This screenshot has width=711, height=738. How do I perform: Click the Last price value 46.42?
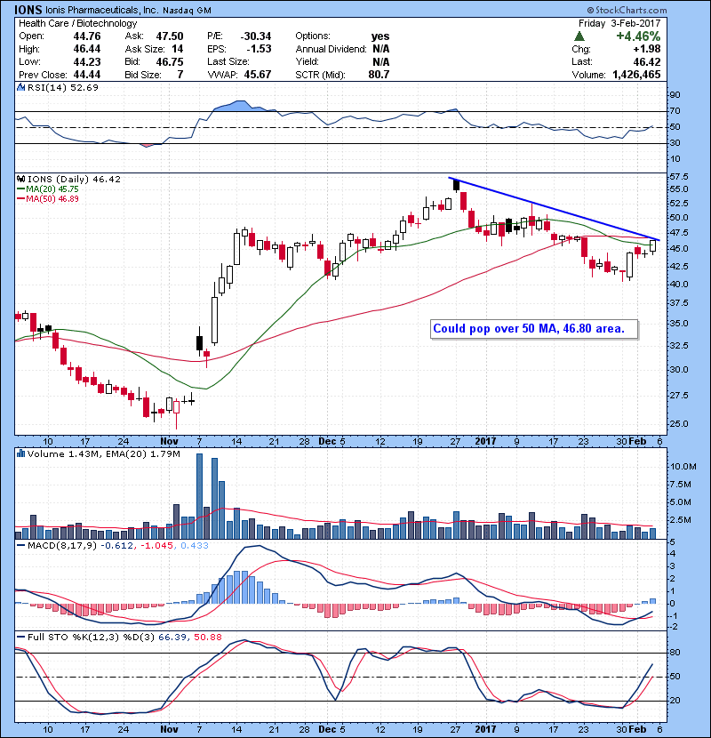646,61
